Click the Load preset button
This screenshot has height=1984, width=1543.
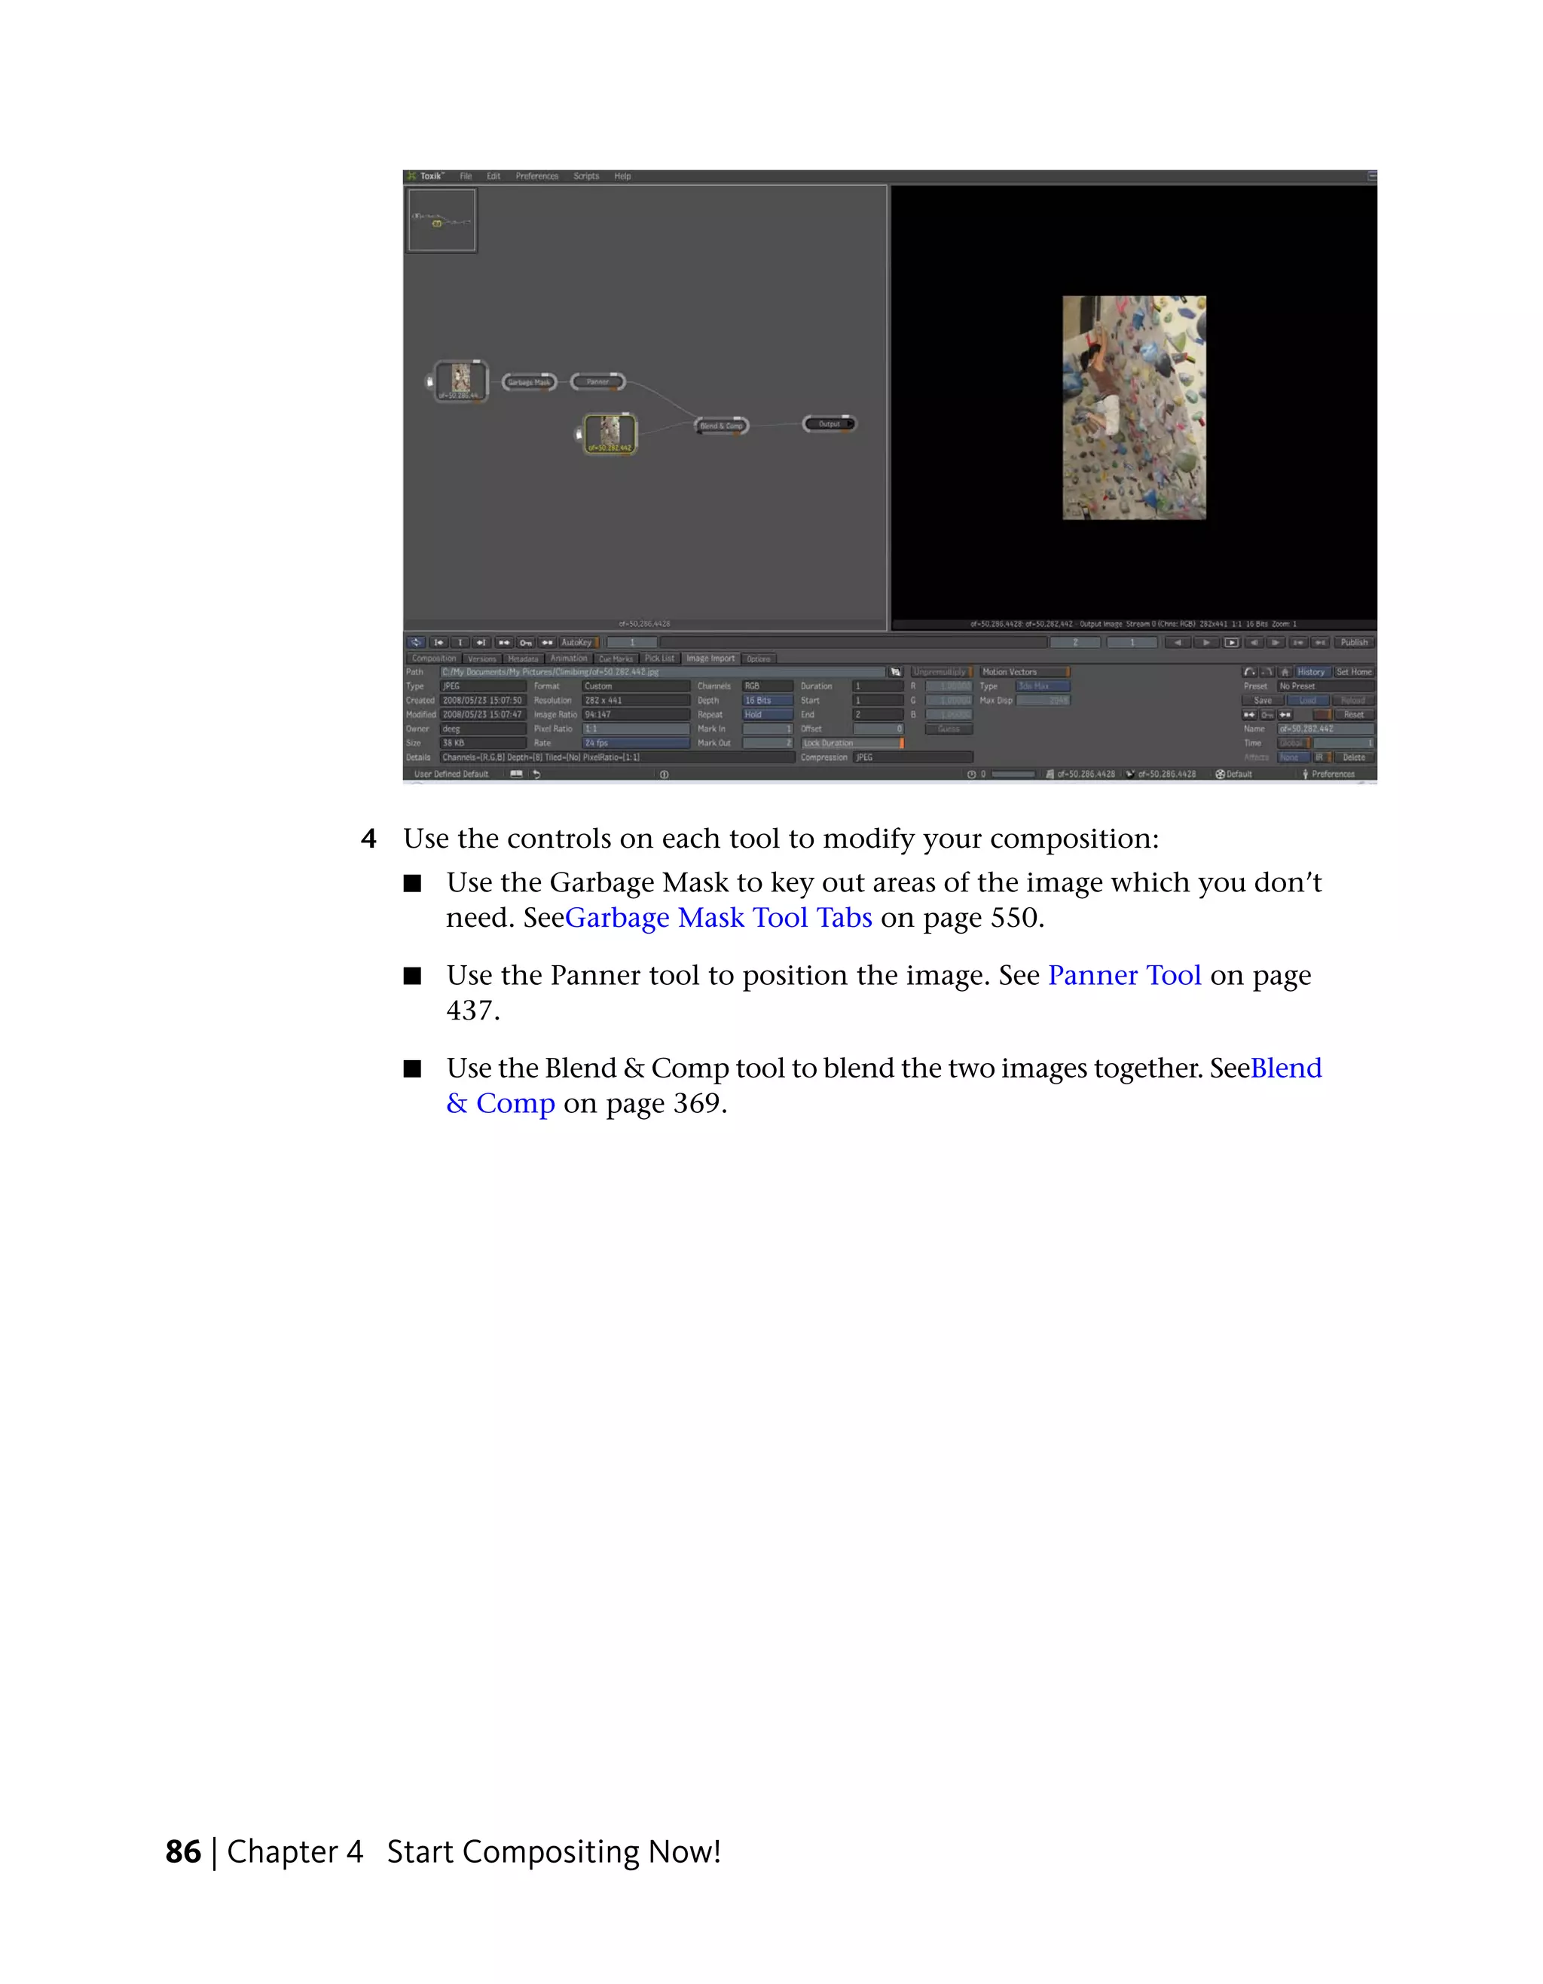click(1308, 701)
